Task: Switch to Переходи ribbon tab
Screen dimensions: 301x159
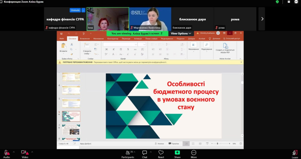Action: click(x=126, y=39)
